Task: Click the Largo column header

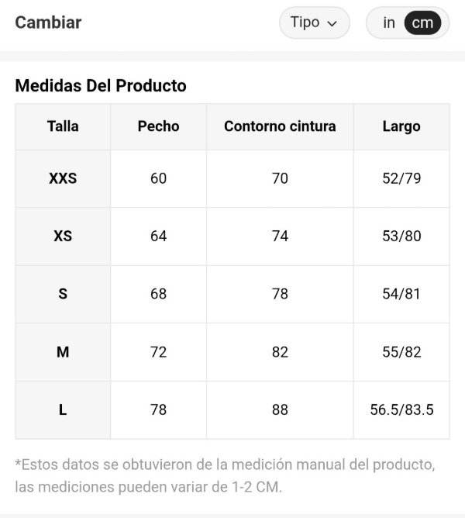Action: click(x=401, y=126)
